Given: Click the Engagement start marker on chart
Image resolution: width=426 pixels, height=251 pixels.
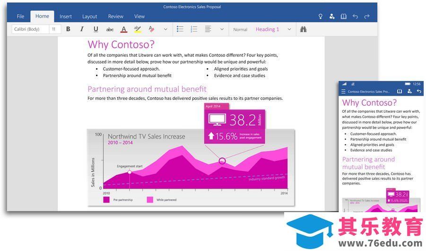Looking at the screenshot, I should pyautogui.click(x=130, y=172).
